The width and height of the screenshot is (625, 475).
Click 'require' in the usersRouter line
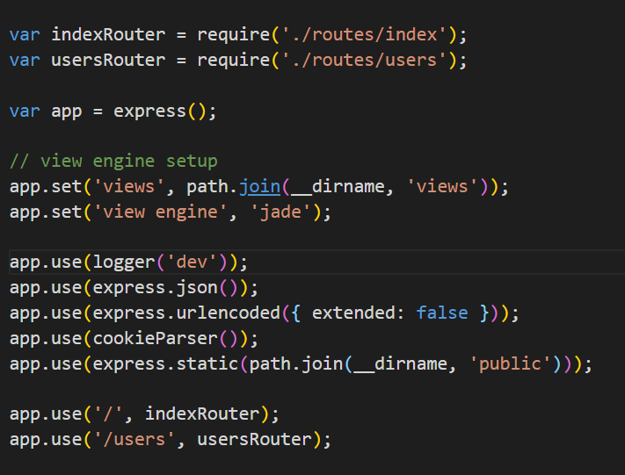pos(234,60)
